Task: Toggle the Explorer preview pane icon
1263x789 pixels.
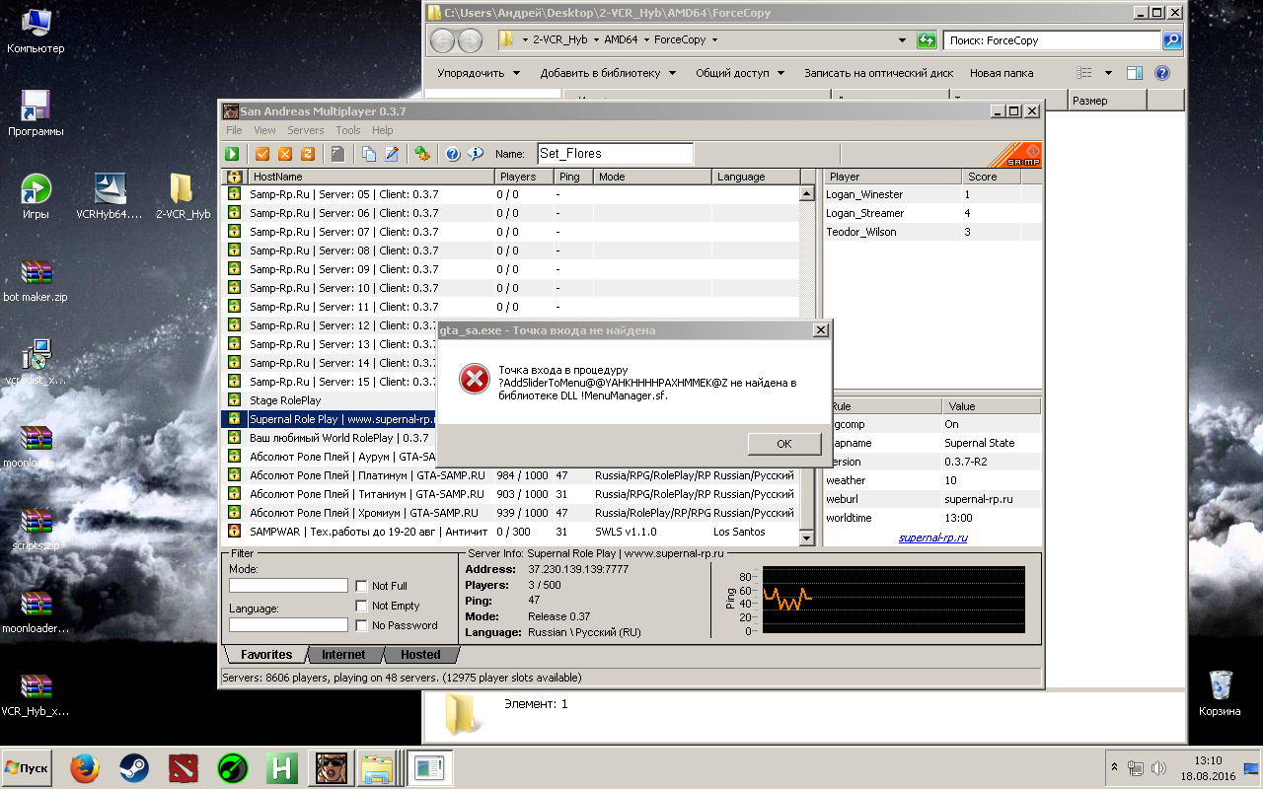Action: (1135, 73)
